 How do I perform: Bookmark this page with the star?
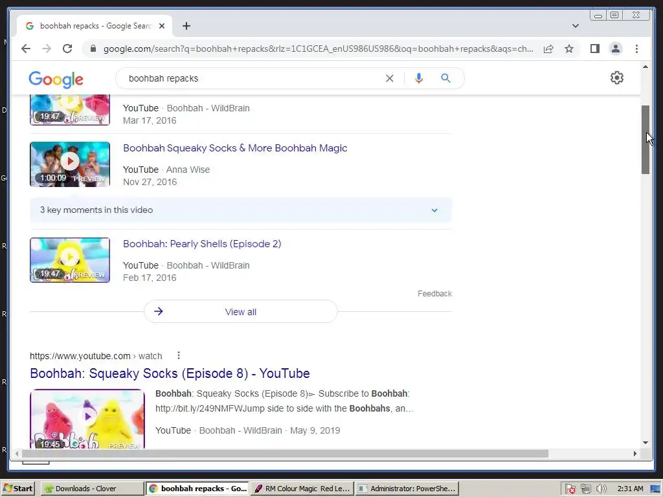[569, 49]
